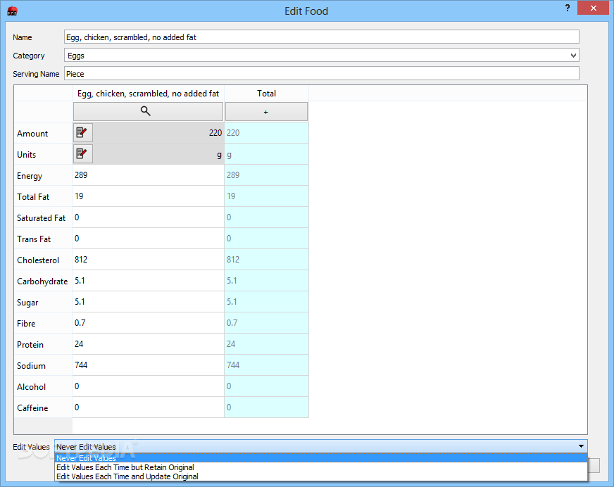The width and height of the screenshot is (614, 487).
Task: Click the Saturated Fat value cell
Action: tap(148, 217)
